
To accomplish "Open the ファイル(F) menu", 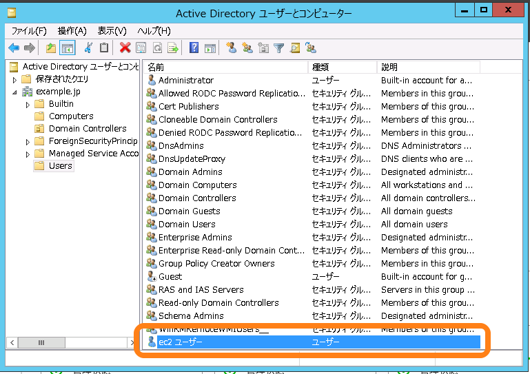I will tap(29, 31).
